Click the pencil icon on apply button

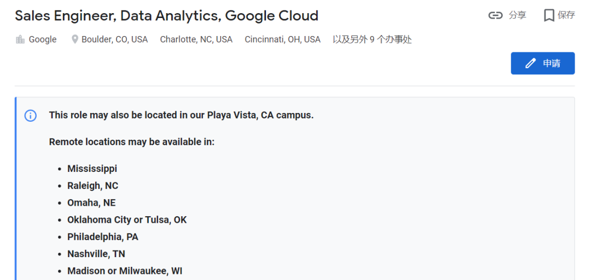pyautogui.click(x=530, y=63)
